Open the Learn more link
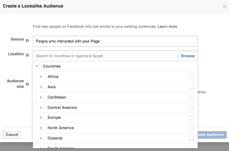The height and width of the screenshot is (151, 229). 167,27
